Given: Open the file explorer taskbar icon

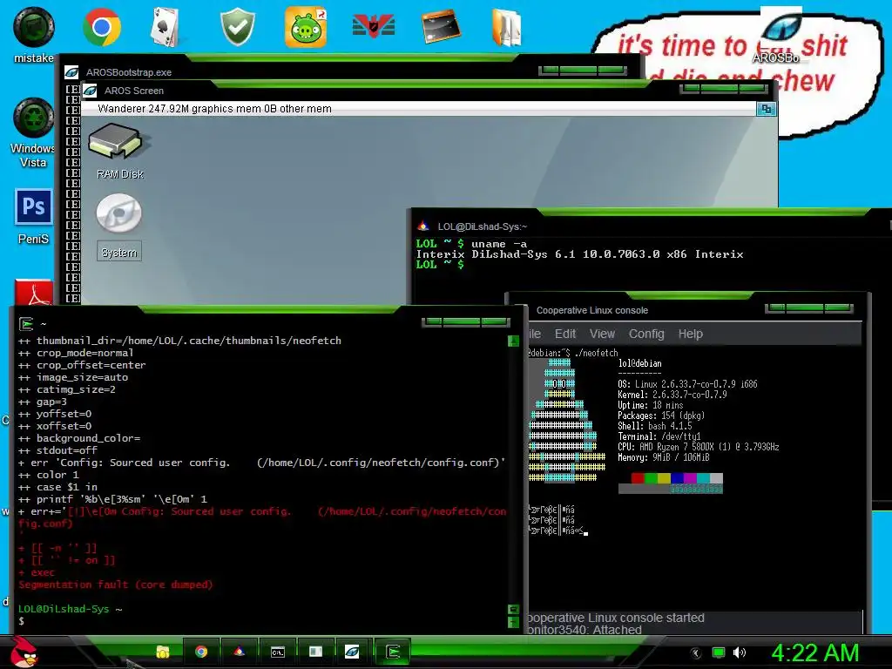Looking at the screenshot, I should [x=163, y=652].
